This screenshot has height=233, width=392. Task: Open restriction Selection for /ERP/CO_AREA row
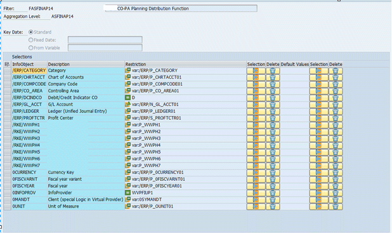click(256, 91)
